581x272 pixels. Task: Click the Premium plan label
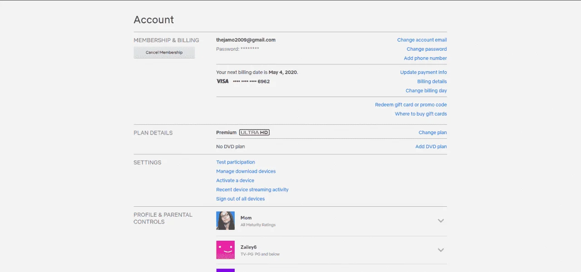pyautogui.click(x=226, y=132)
